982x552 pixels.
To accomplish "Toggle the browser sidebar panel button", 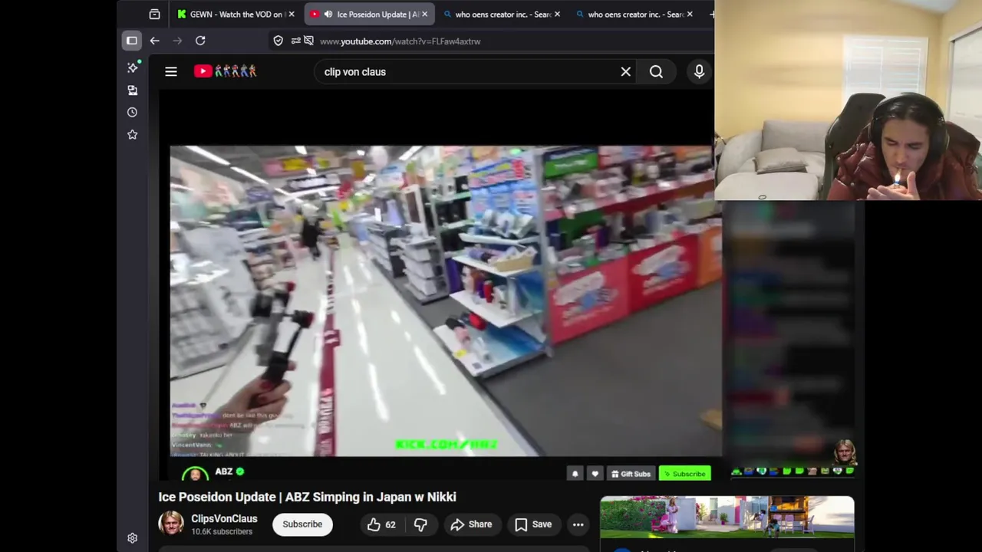I will (132, 41).
